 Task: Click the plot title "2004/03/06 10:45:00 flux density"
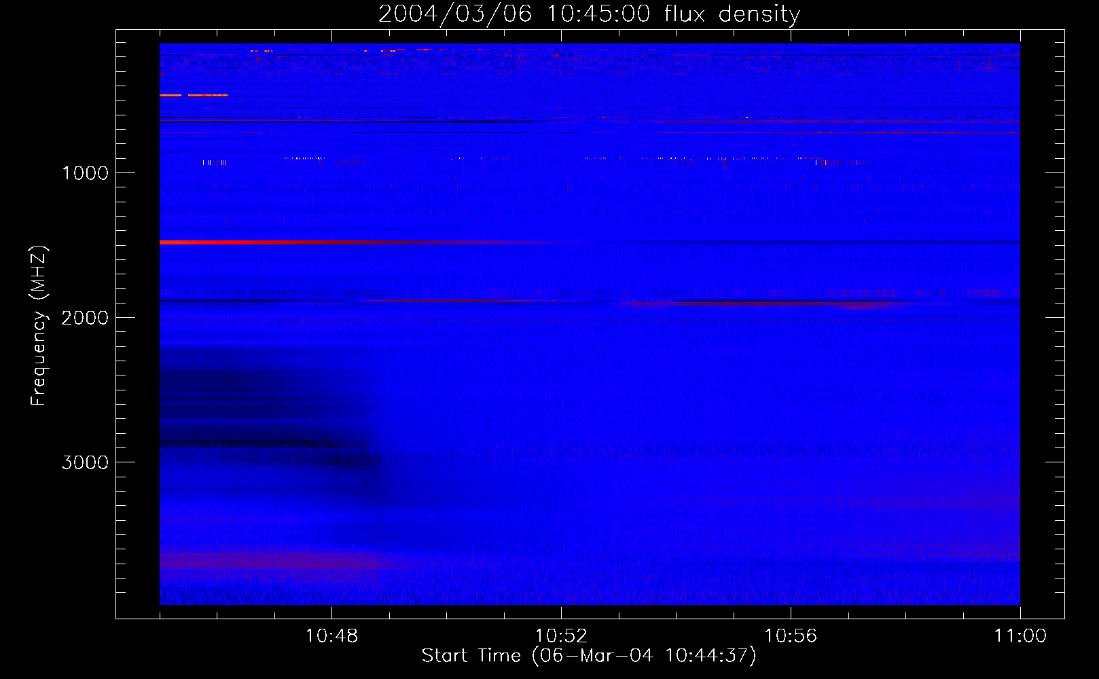pyautogui.click(x=589, y=14)
